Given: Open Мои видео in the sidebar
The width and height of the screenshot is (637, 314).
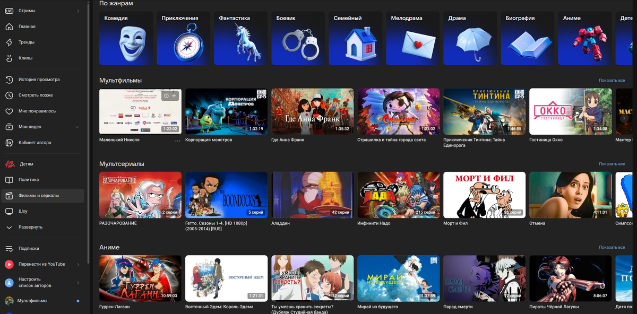Looking at the screenshot, I should [42, 127].
